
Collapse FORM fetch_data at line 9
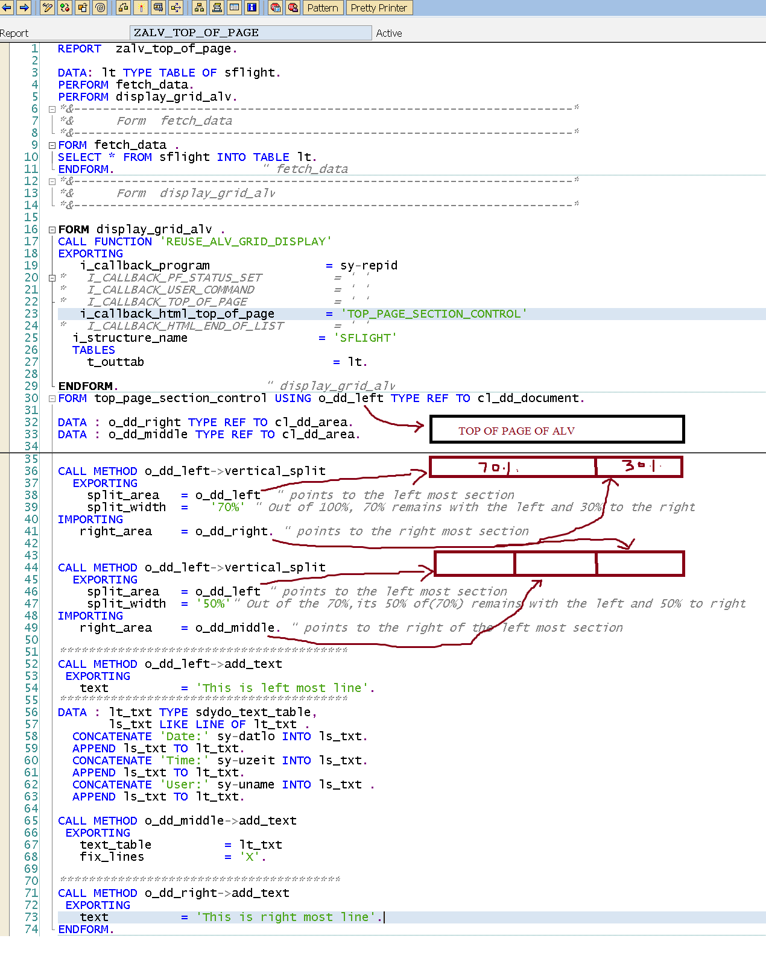pos(52,145)
